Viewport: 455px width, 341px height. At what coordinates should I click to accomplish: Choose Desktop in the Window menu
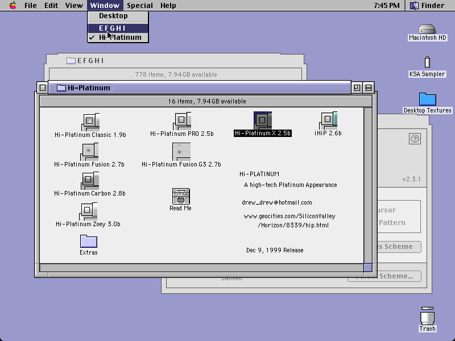point(118,16)
